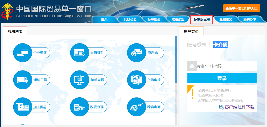Switch to 卡介质 login mode
This screenshot has height=127, width=267.
tap(220, 45)
